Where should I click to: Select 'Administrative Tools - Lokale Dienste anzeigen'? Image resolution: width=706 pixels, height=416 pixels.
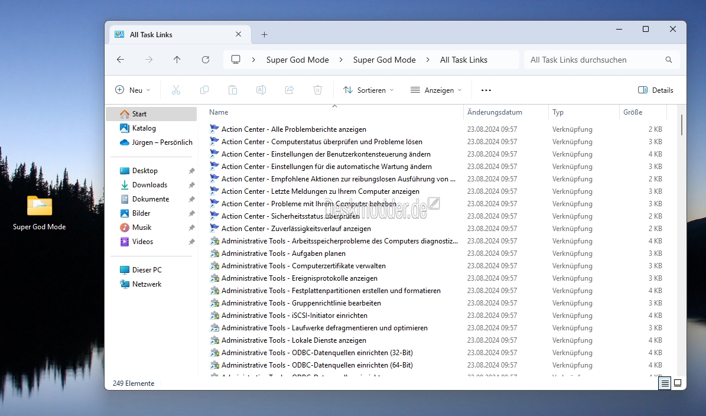click(x=294, y=340)
